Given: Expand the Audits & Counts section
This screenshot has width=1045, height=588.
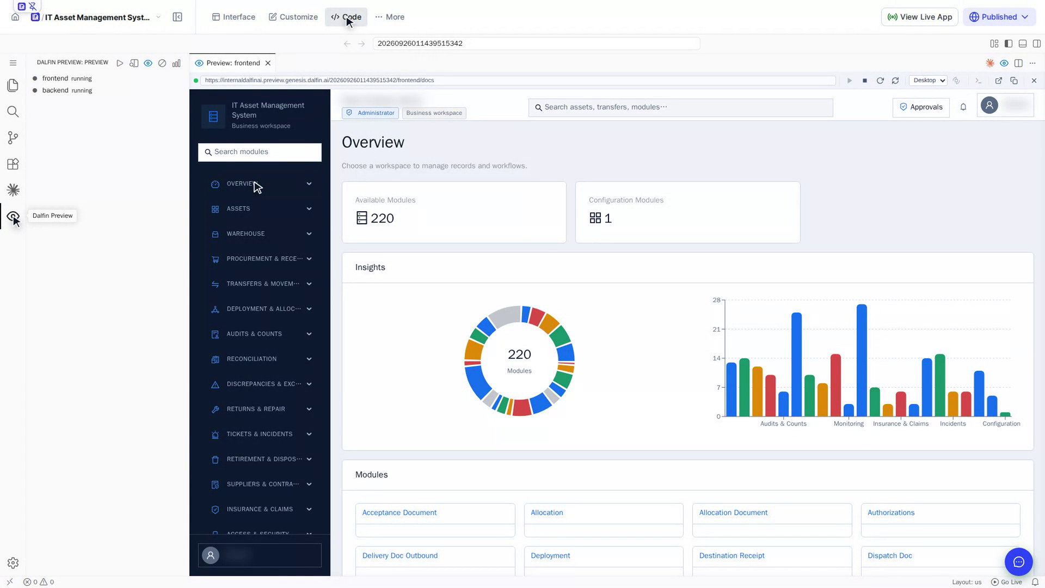Looking at the screenshot, I should coord(261,334).
